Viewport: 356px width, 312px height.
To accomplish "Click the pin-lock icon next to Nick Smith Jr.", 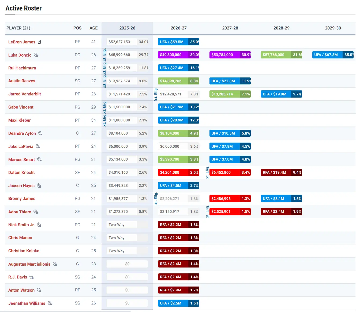I will pyautogui.click(x=39, y=225).
